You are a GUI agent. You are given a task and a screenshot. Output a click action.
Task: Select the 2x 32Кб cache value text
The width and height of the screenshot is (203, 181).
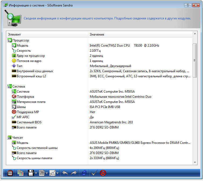pos(140,71)
